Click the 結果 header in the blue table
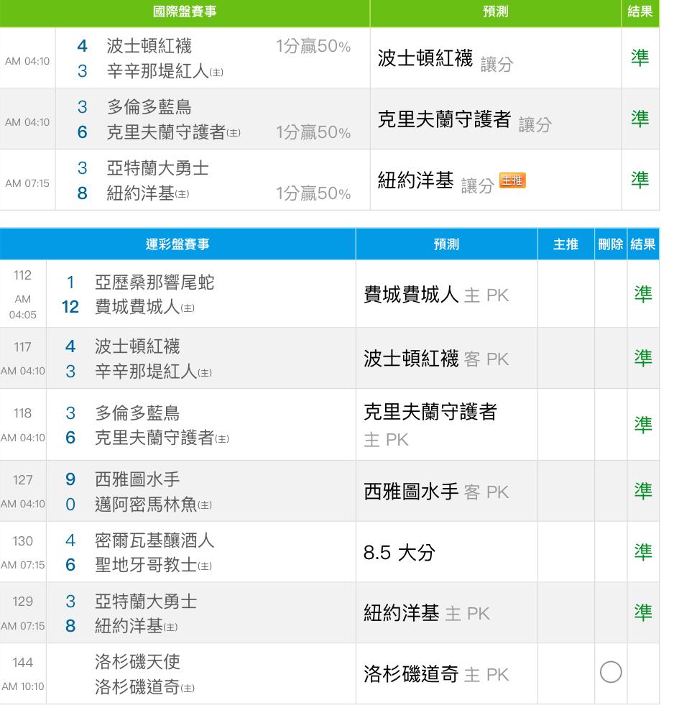Viewport: 674px width, 718px height. click(x=643, y=244)
